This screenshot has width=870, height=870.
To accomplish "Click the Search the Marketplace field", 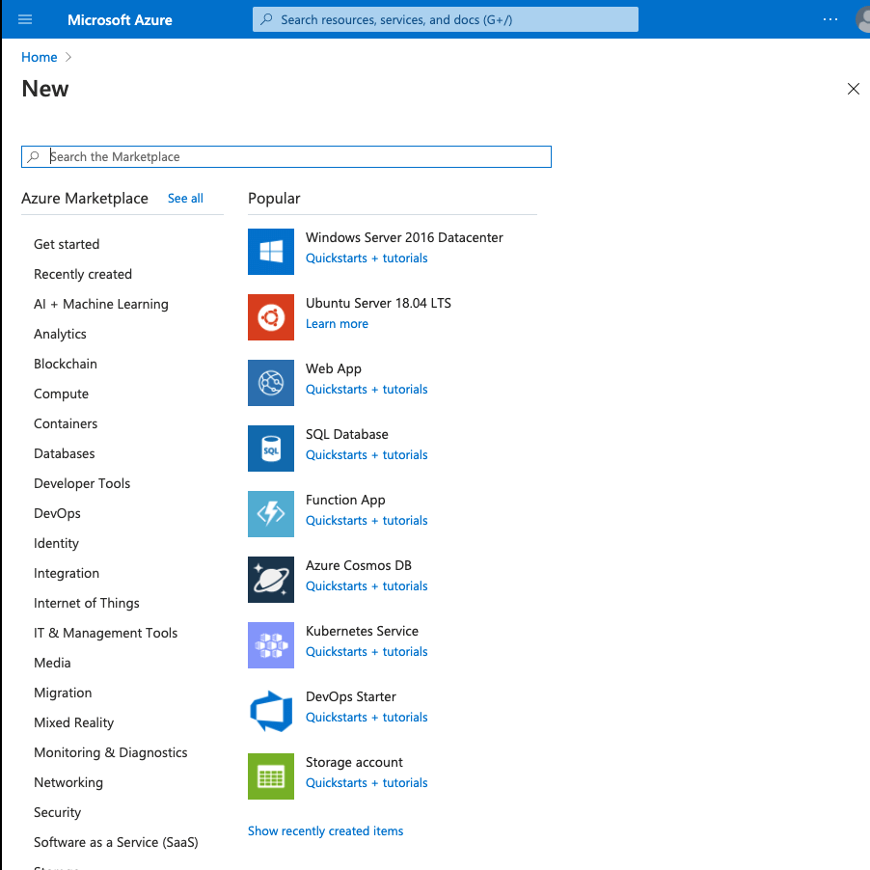I will point(285,156).
